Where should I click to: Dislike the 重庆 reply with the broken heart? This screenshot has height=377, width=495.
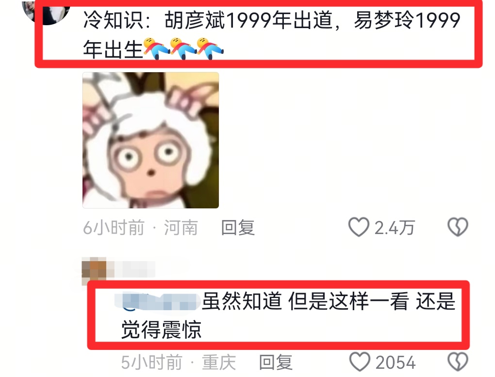(458, 362)
